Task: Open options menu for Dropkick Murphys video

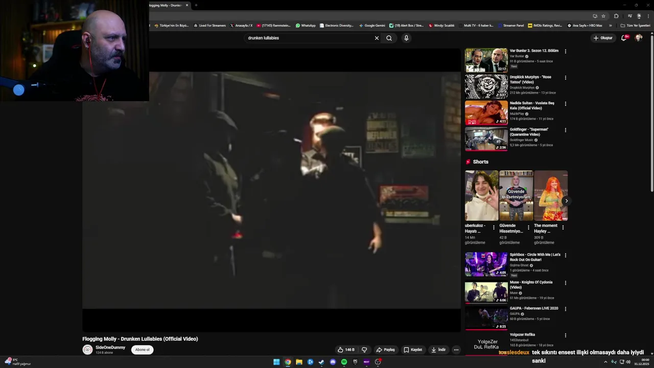Action: click(565, 78)
